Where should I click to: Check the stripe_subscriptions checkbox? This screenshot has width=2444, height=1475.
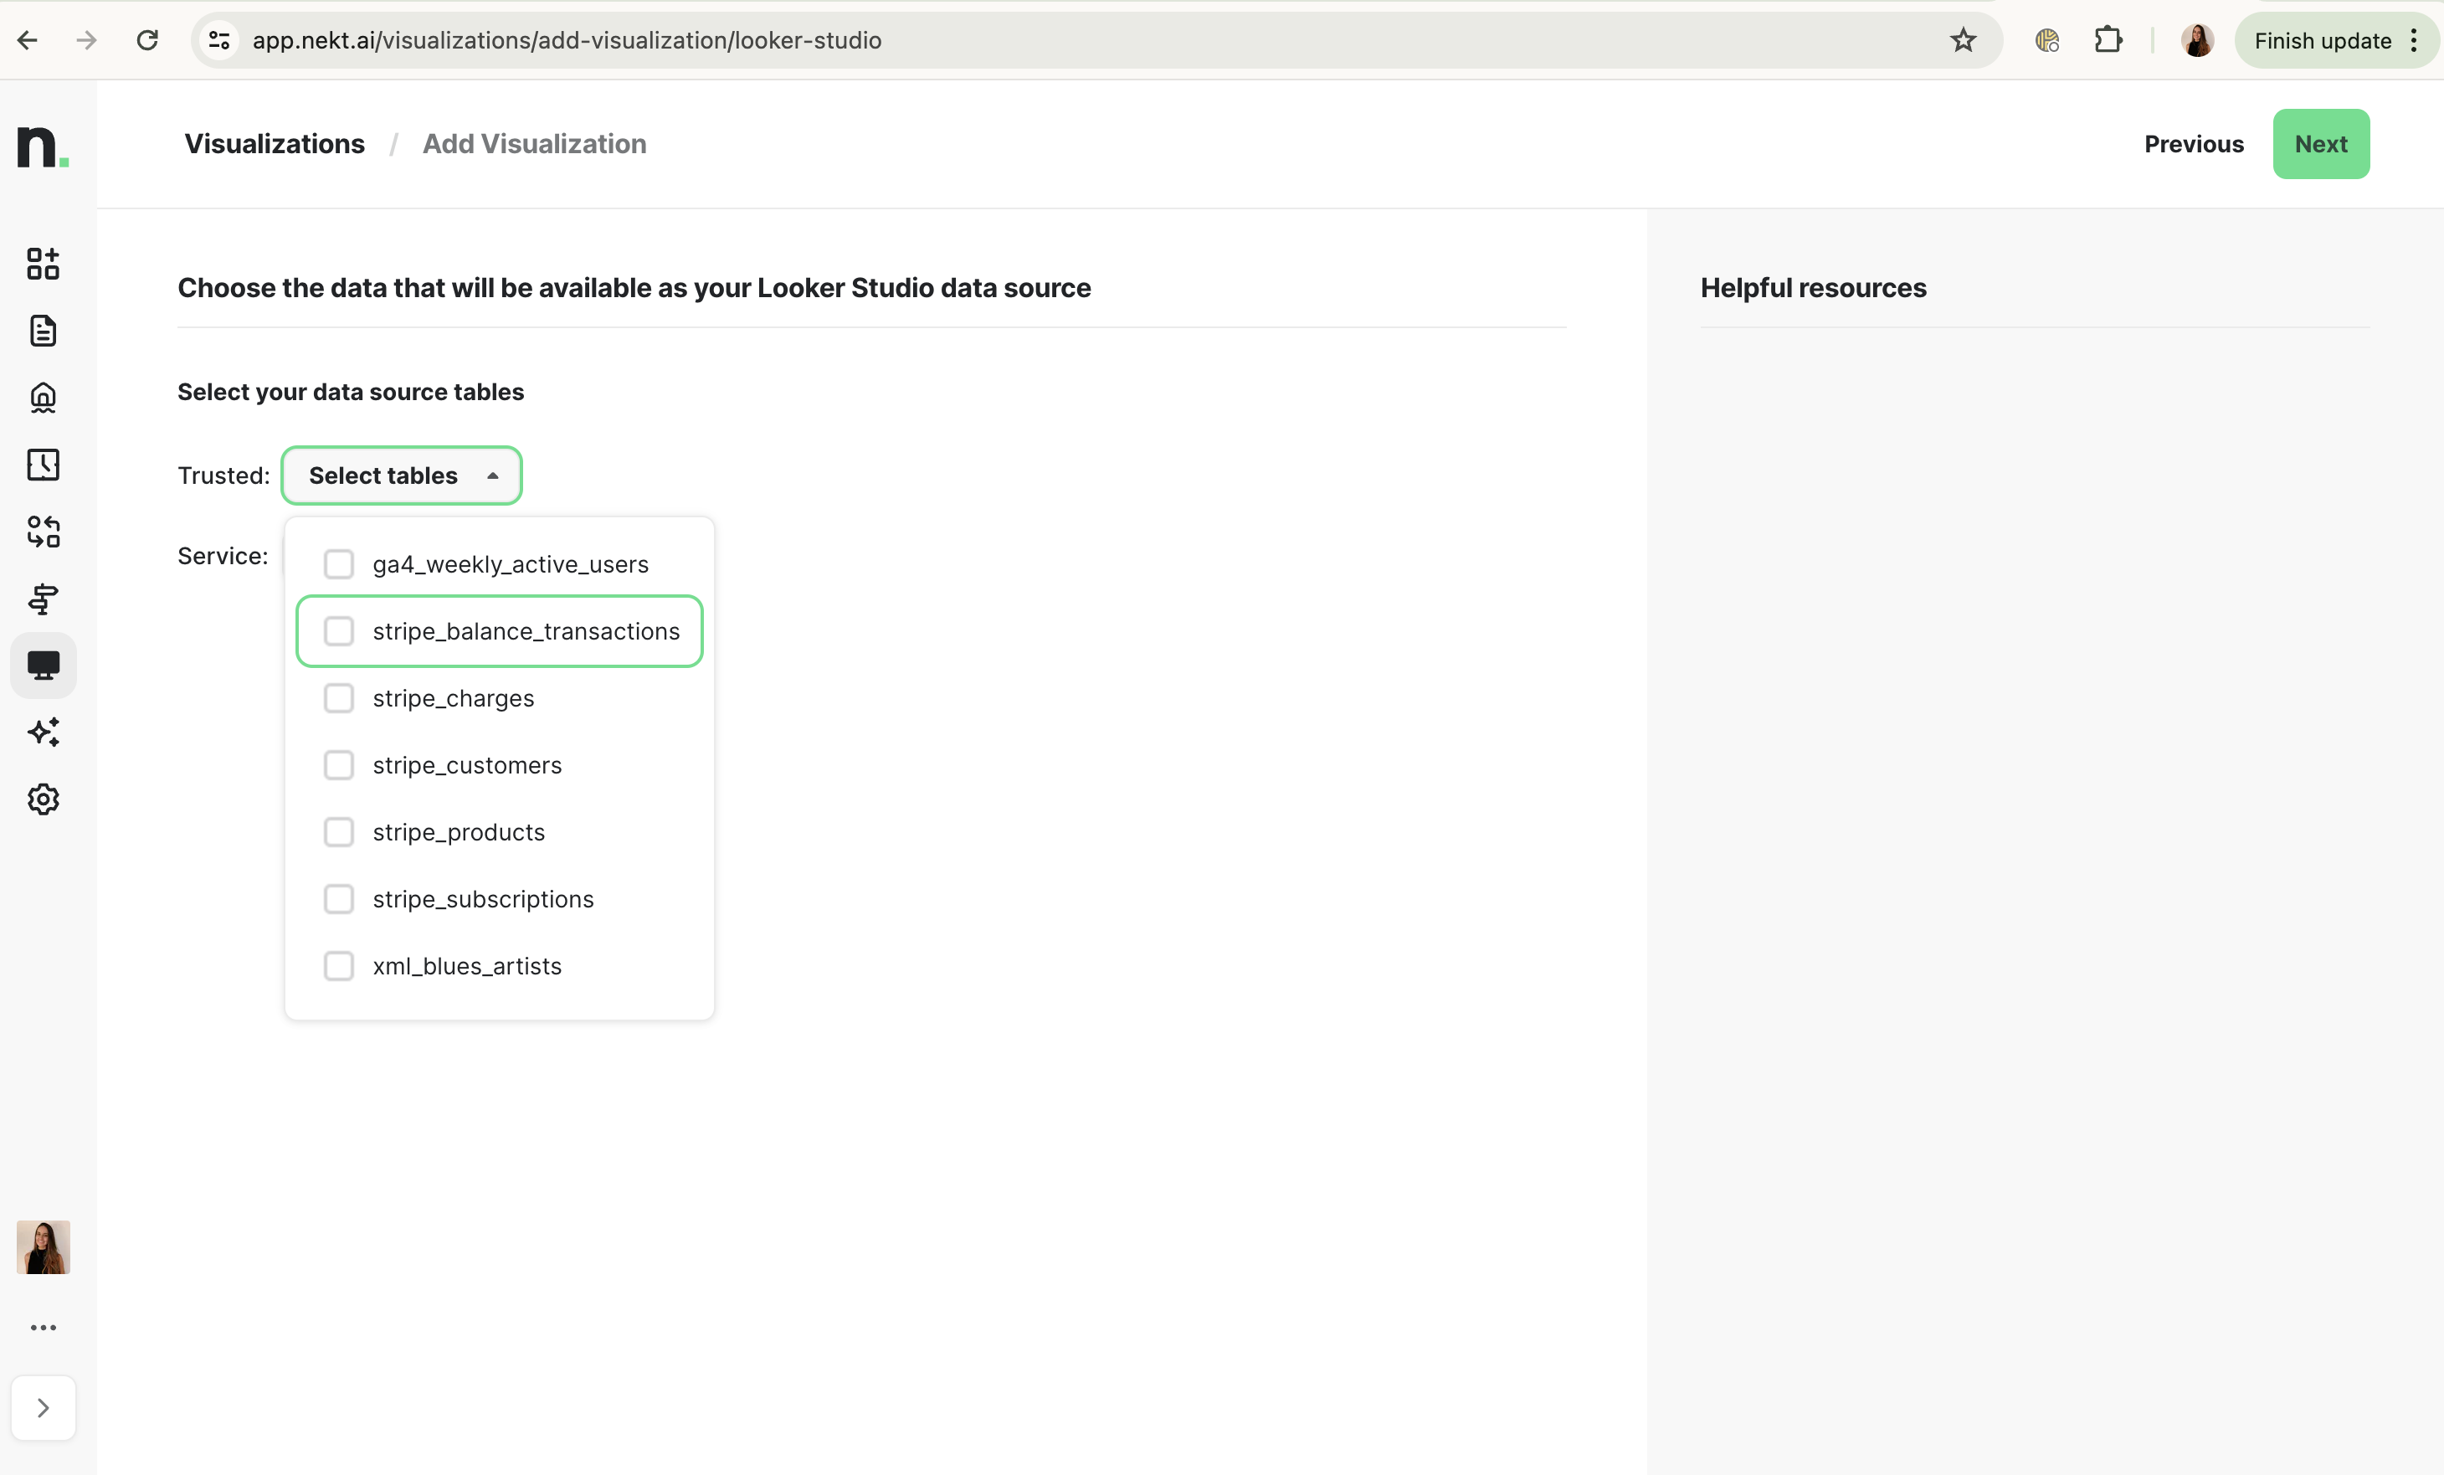(339, 899)
